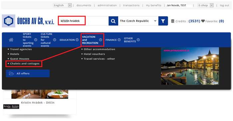This screenshot has width=233, height=121.
Task: Select Other accommodation submenu item
Action: click(x=100, y=49)
